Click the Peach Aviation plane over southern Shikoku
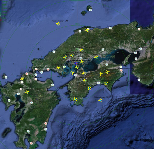 point(75,99)
